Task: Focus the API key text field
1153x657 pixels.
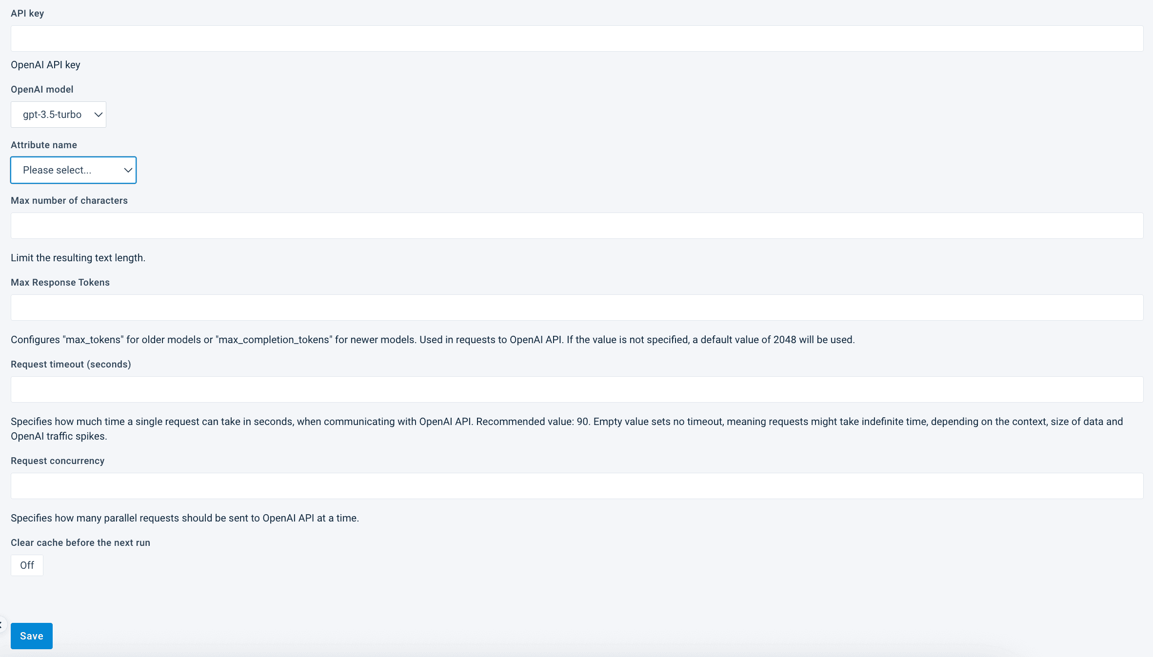Action: point(577,39)
